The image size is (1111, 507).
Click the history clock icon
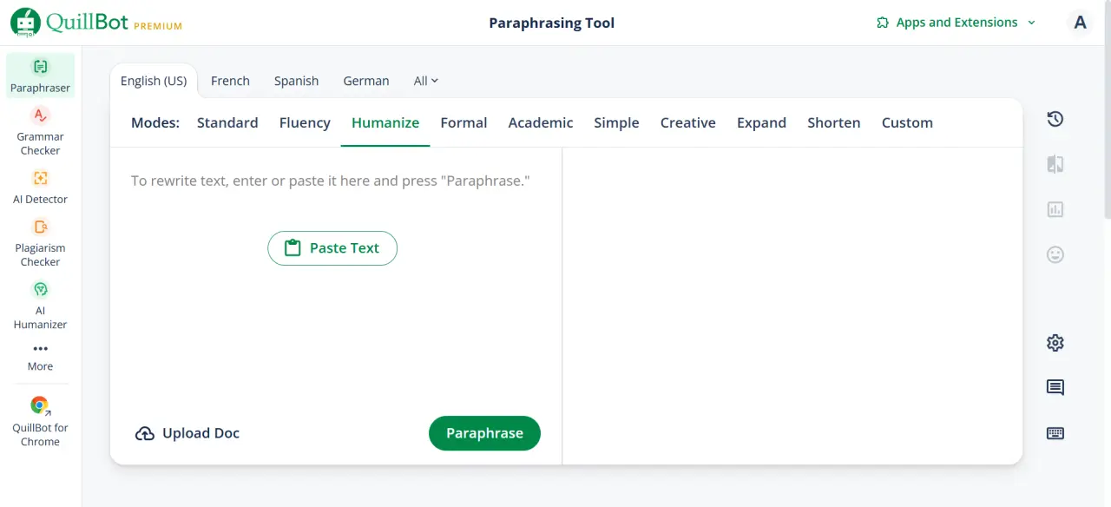tap(1055, 119)
